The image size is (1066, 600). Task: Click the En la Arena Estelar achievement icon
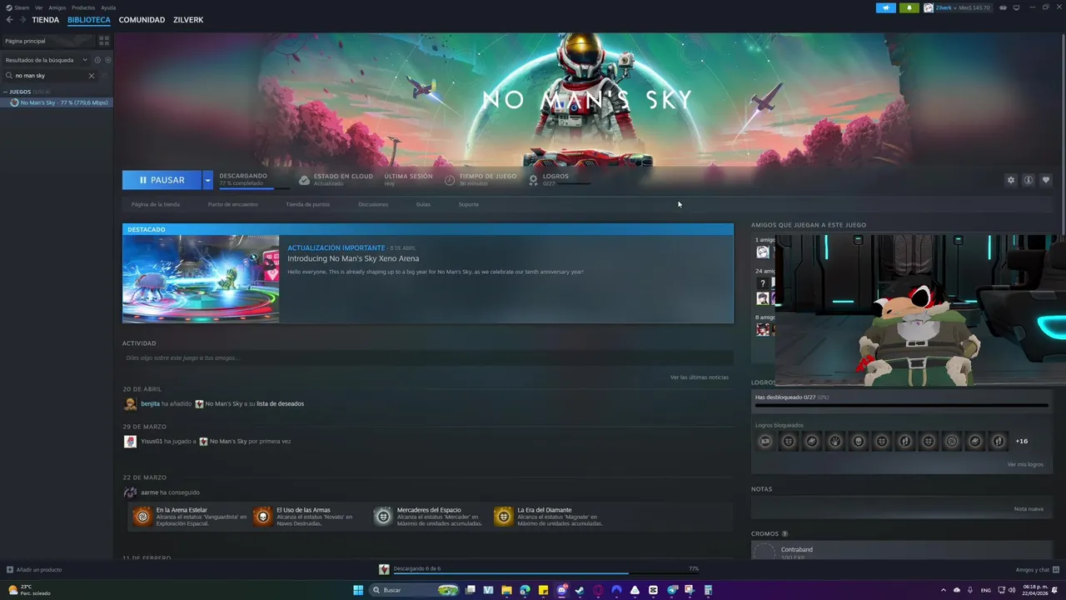[x=142, y=517]
